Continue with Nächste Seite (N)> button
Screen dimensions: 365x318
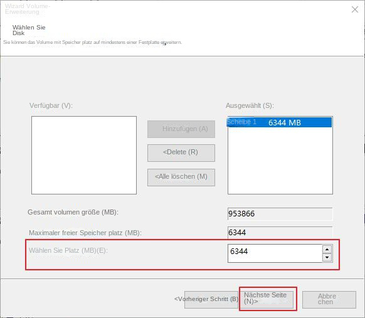click(267, 299)
